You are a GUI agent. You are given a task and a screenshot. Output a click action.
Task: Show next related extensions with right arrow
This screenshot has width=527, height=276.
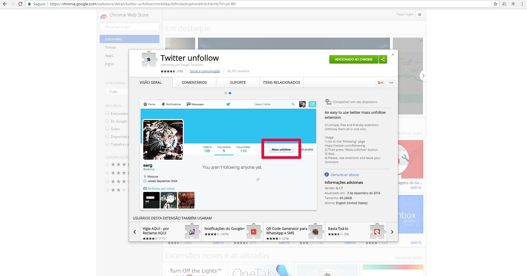pos(392,232)
